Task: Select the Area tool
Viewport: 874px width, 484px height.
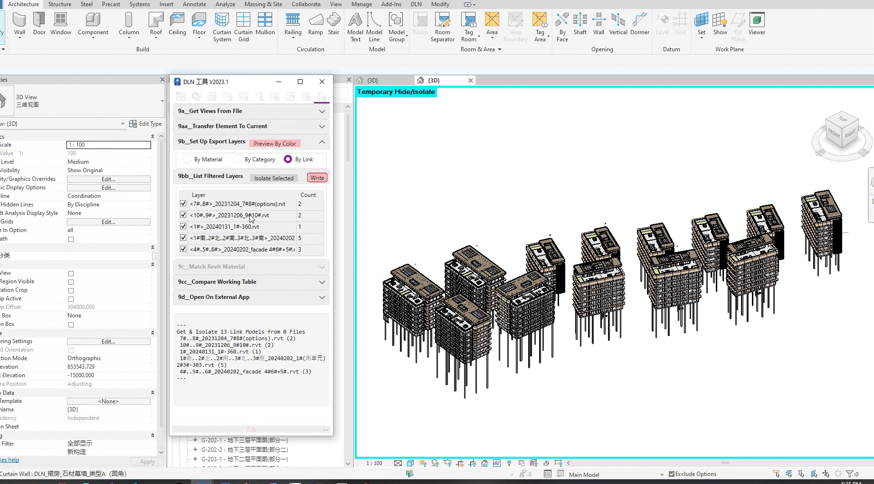Action: [x=492, y=24]
